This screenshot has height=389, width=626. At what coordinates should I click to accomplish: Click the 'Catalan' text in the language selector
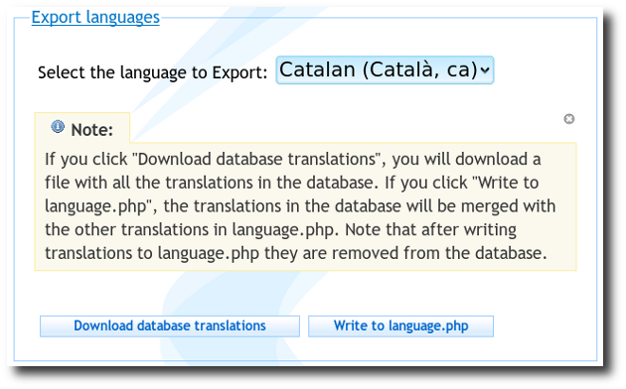coord(317,69)
